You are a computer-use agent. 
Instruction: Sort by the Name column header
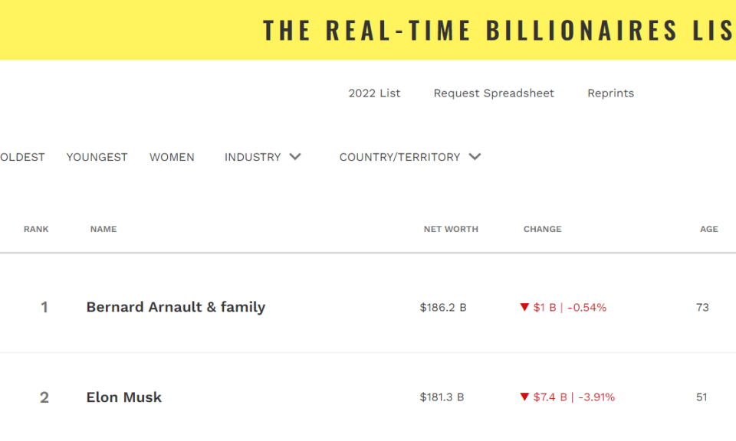103,229
